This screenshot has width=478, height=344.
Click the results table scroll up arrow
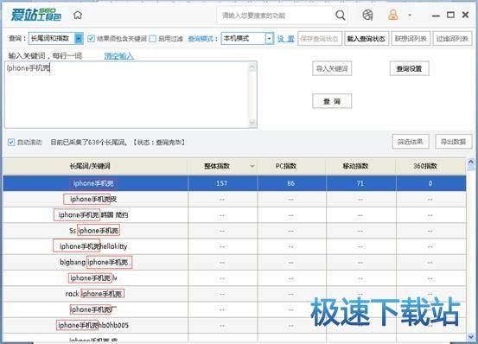coord(471,162)
